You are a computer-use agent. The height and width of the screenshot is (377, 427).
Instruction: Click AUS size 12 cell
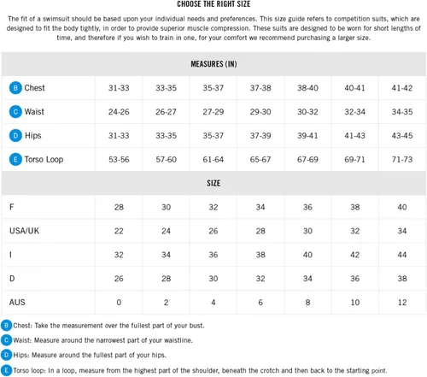pos(402,303)
